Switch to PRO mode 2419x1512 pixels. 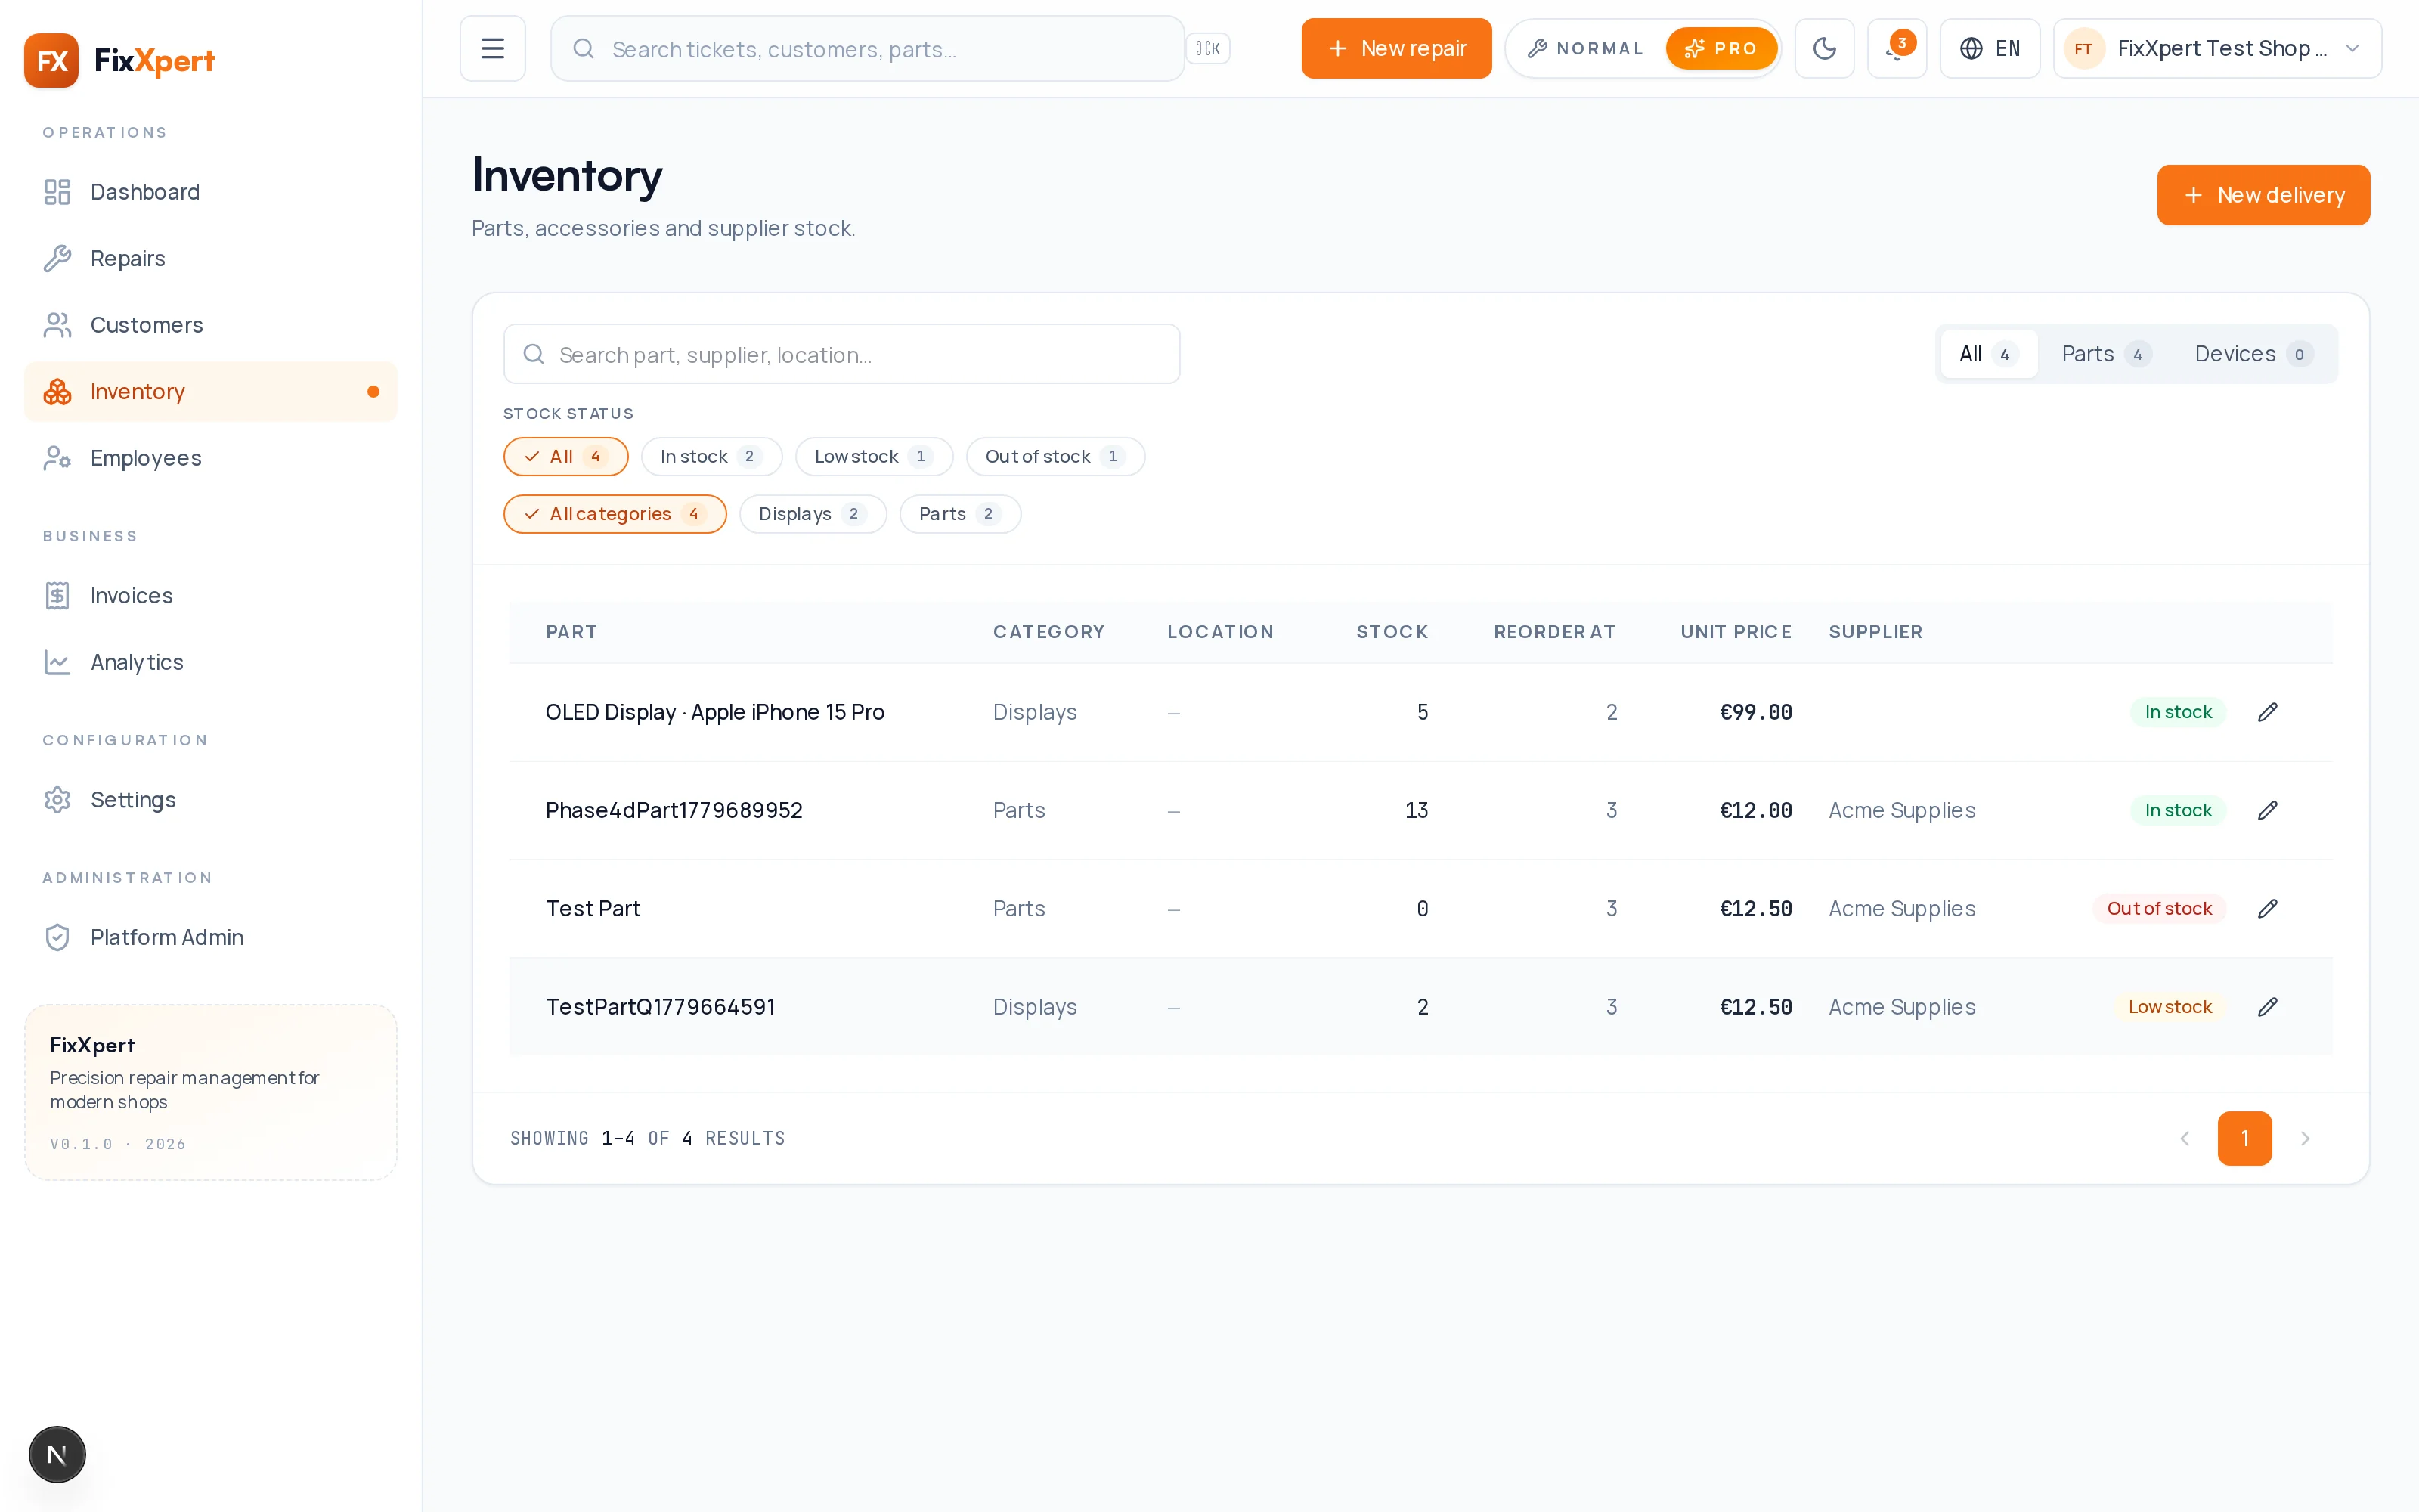coord(1721,48)
